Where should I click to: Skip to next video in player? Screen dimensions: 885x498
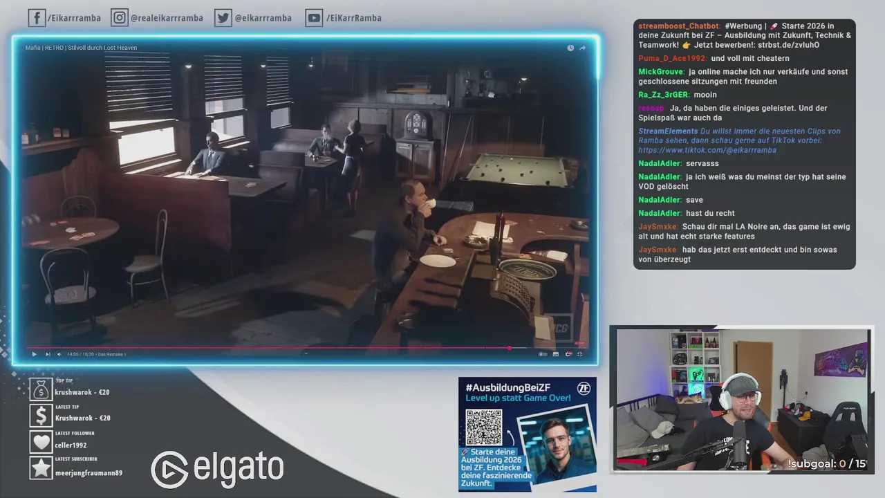pos(48,354)
